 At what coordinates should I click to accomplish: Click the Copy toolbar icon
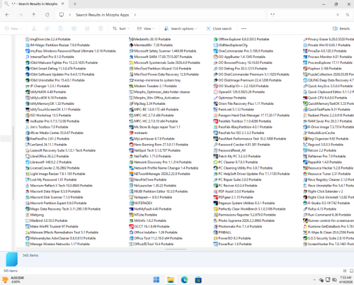(47, 28)
